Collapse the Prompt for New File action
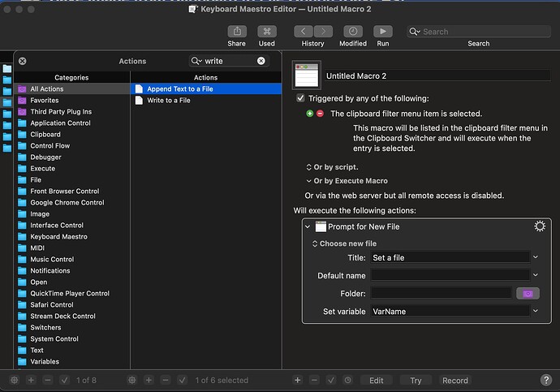 pyautogui.click(x=308, y=226)
